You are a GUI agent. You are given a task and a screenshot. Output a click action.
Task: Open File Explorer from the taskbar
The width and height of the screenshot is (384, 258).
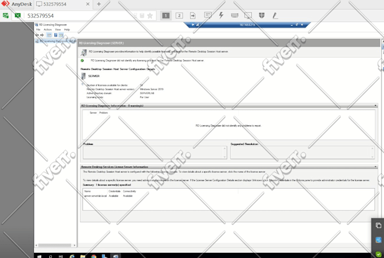(83, 256)
